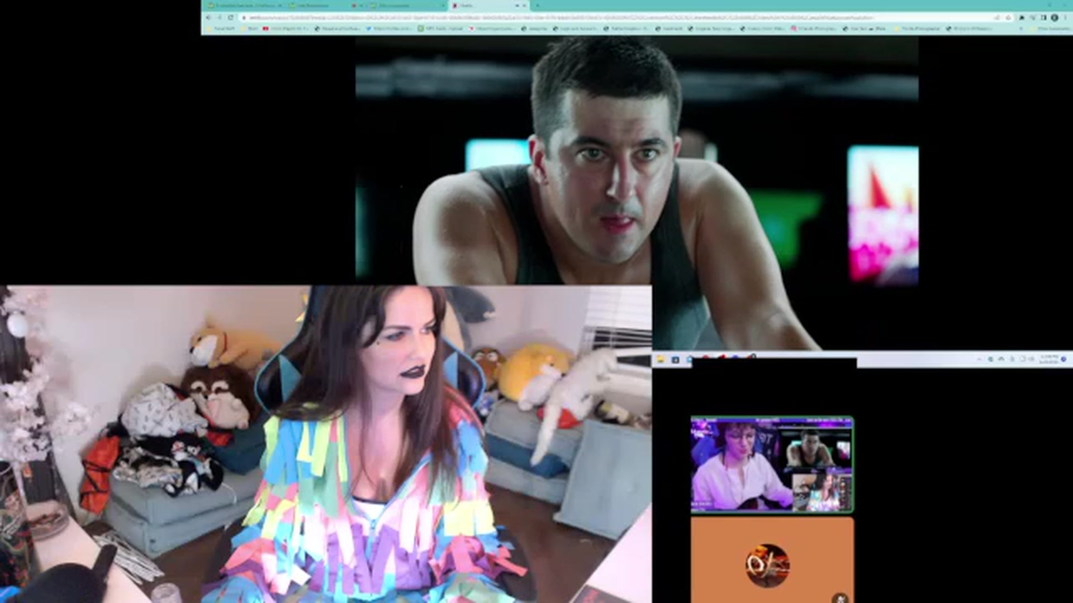Click the browser forward arrow
Viewport: 1073px width, 603px height.
pos(220,17)
